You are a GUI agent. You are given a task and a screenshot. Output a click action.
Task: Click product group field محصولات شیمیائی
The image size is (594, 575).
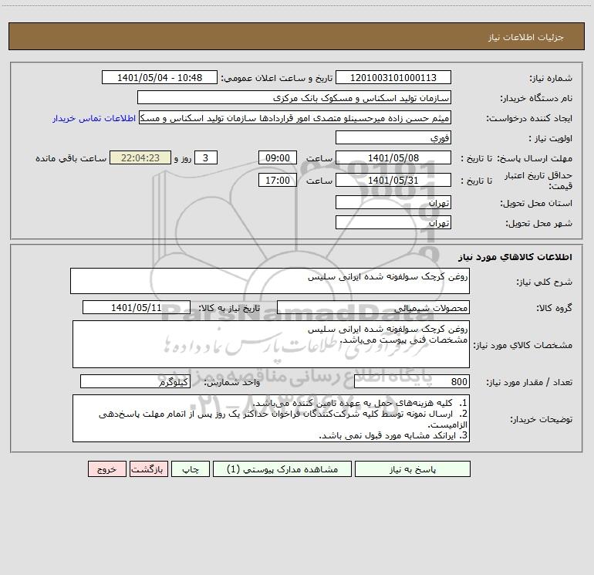tap(373, 307)
